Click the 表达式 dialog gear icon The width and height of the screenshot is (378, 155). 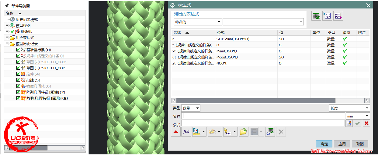[172, 5]
